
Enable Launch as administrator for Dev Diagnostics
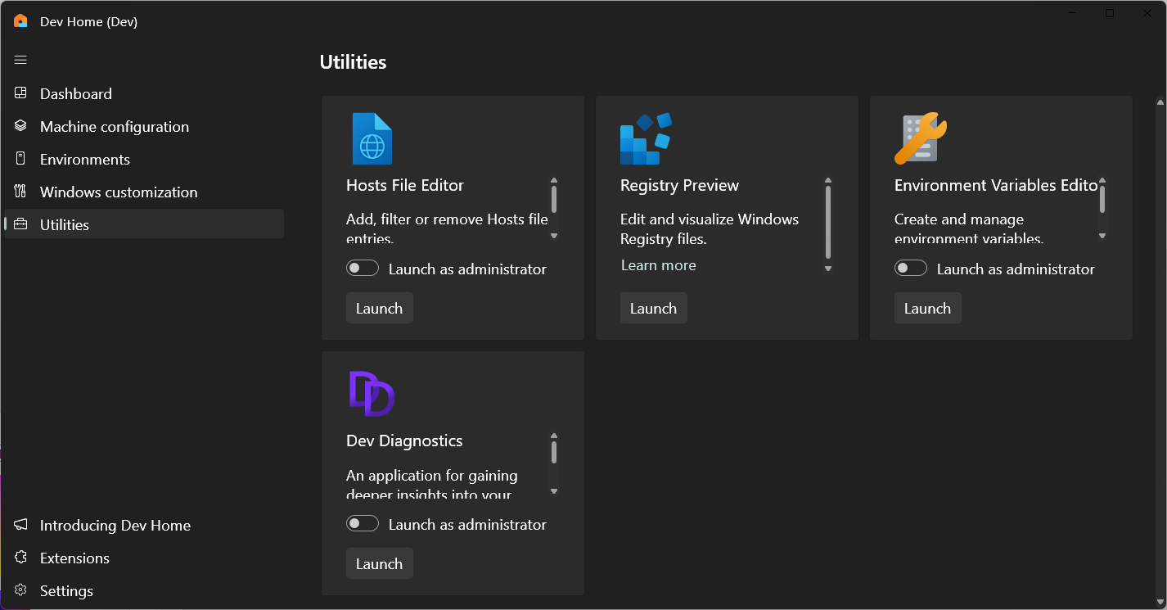[x=363, y=524]
